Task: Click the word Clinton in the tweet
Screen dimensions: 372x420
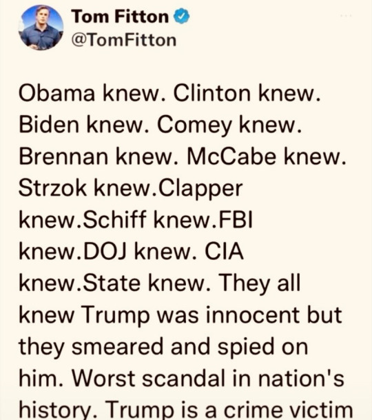Action: pos(212,94)
